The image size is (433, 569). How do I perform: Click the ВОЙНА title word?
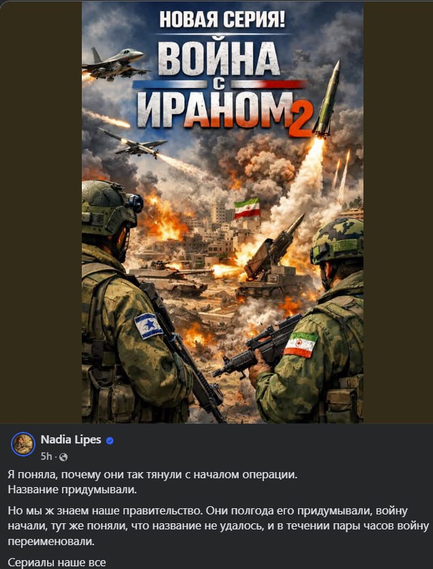click(219, 59)
